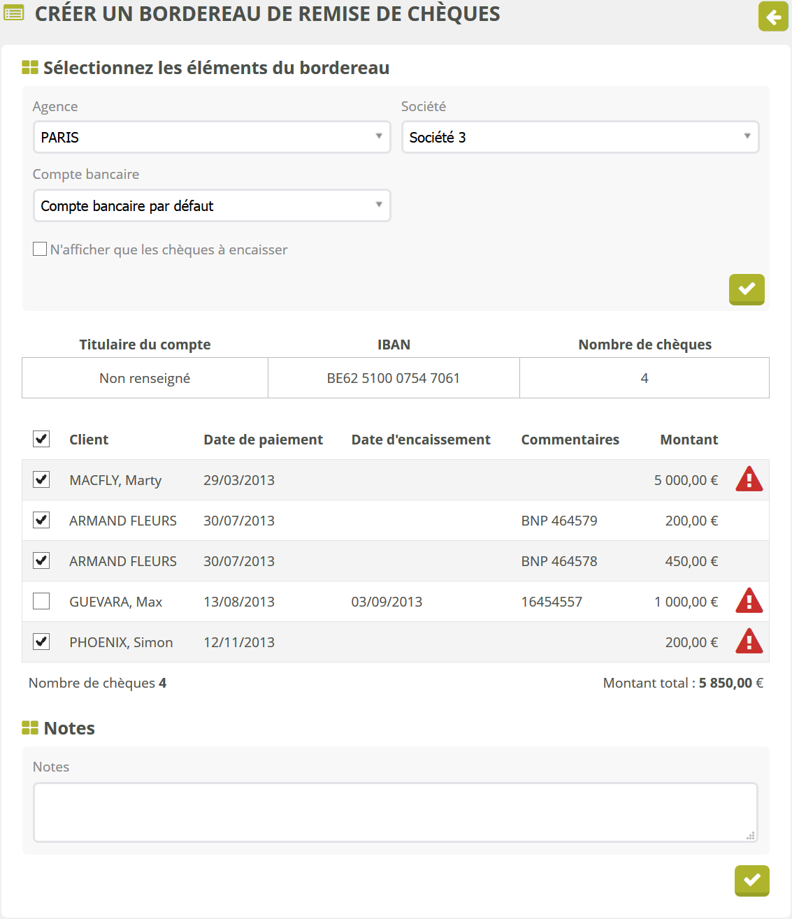Viewport: 792px width, 919px height.
Task: Click the IBAN cell BE62 5100 0754 7061
Action: (394, 378)
